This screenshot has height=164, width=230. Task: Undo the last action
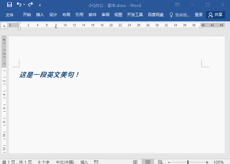[x=19, y=5]
